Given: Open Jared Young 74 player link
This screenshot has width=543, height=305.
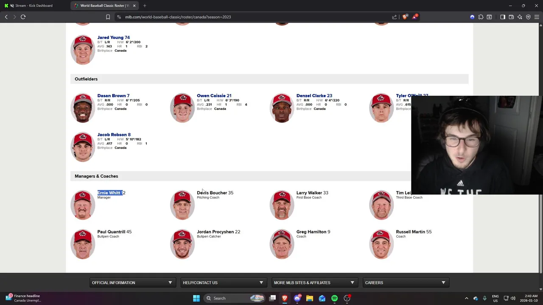Looking at the screenshot, I should 113,37.
